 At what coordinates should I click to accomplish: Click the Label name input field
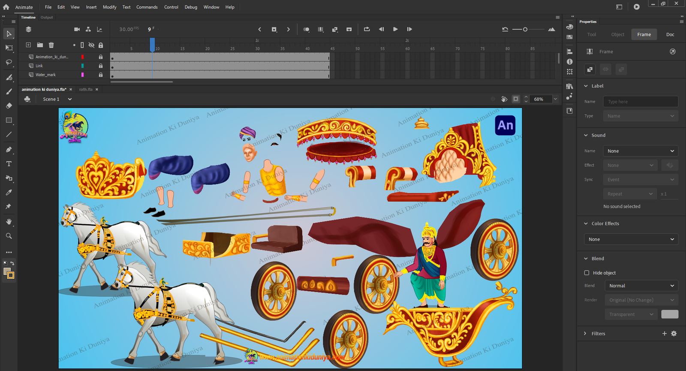point(641,102)
